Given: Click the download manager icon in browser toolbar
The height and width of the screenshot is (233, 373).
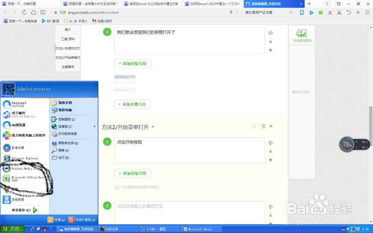Looking at the screenshot, I should 330,12.
